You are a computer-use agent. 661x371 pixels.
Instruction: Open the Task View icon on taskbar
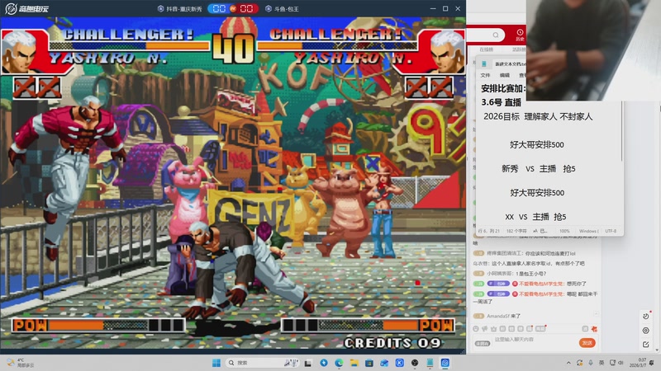point(308,363)
